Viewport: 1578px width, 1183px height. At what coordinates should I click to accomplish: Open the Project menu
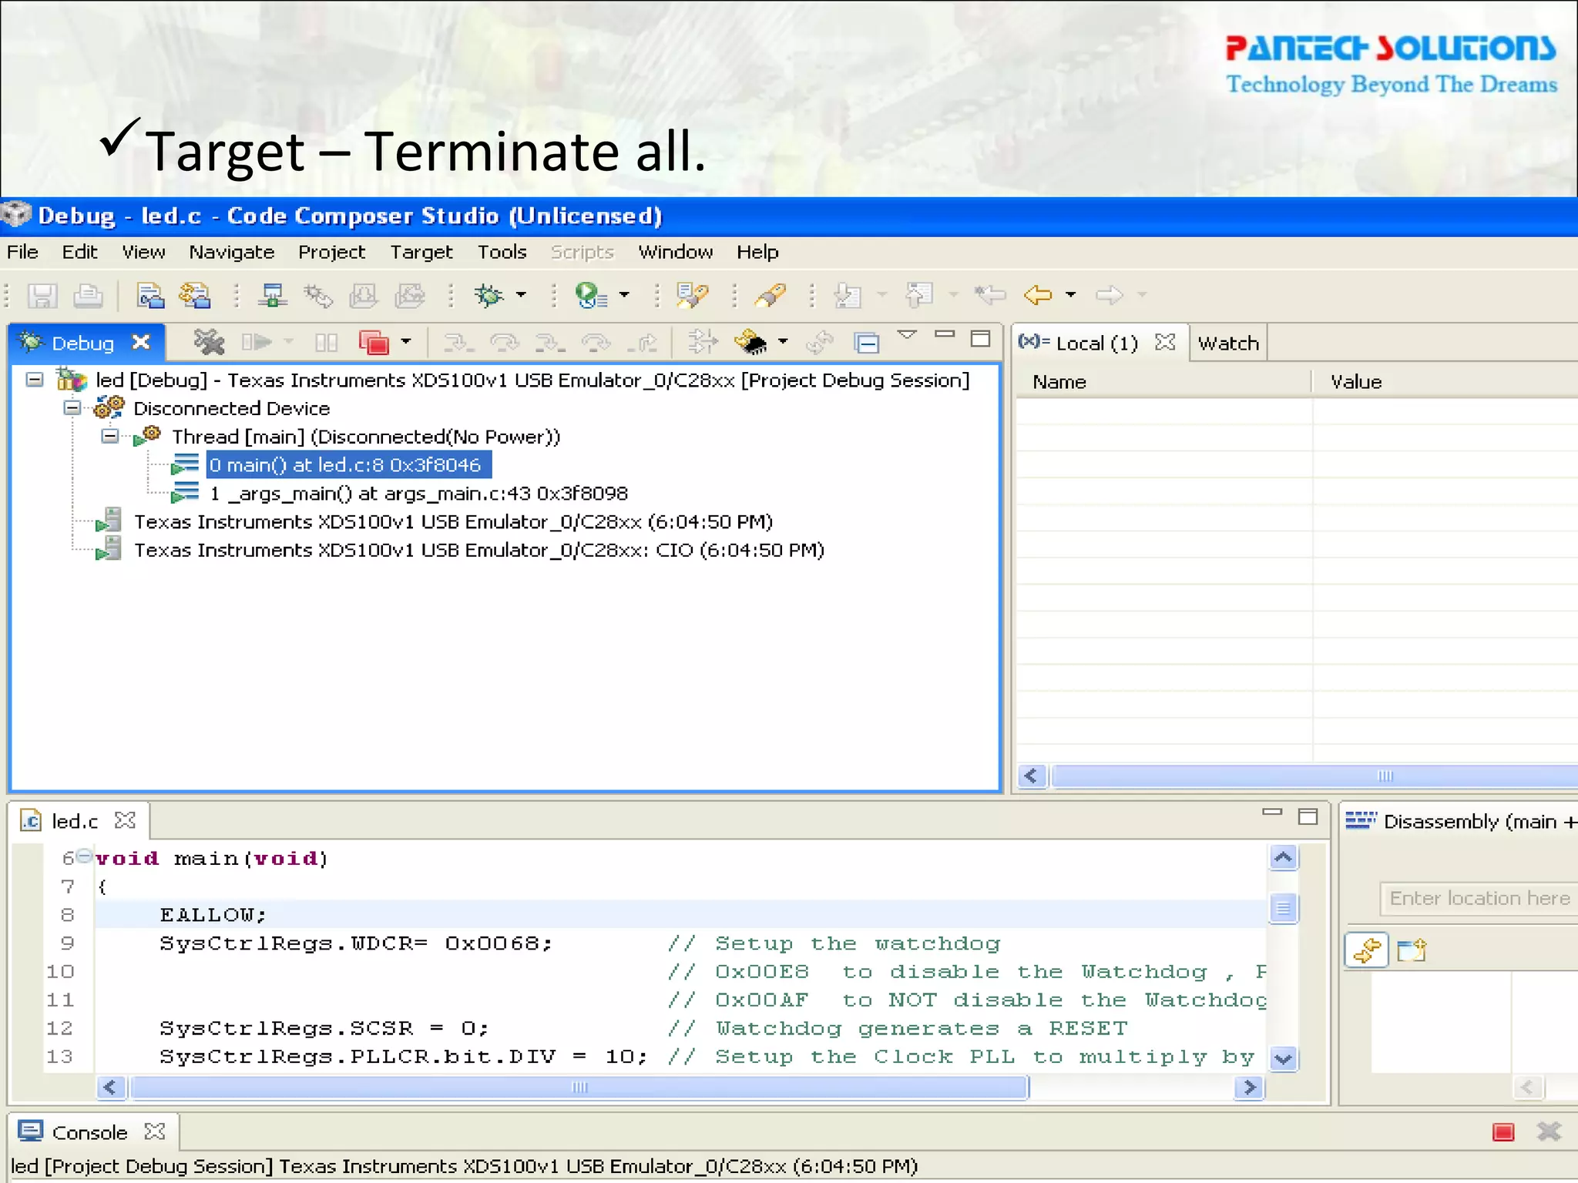pos(331,252)
